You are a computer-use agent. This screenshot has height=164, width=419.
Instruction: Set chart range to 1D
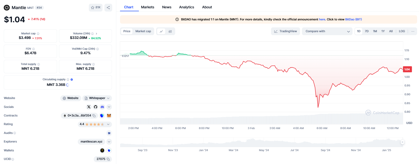[x=359, y=31]
